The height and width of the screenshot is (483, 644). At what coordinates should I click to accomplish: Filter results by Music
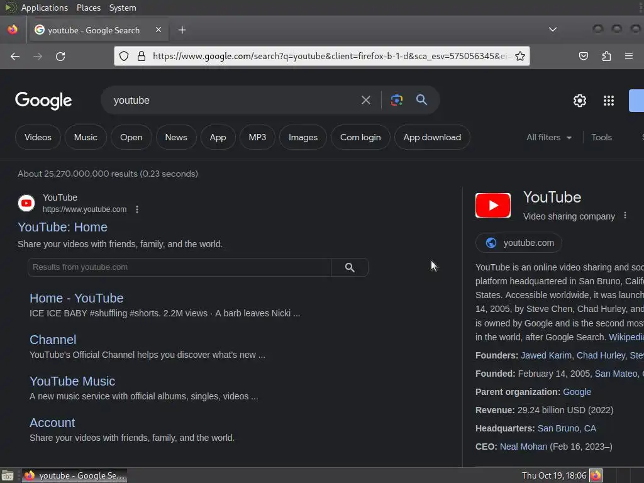(x=86, y=137)
